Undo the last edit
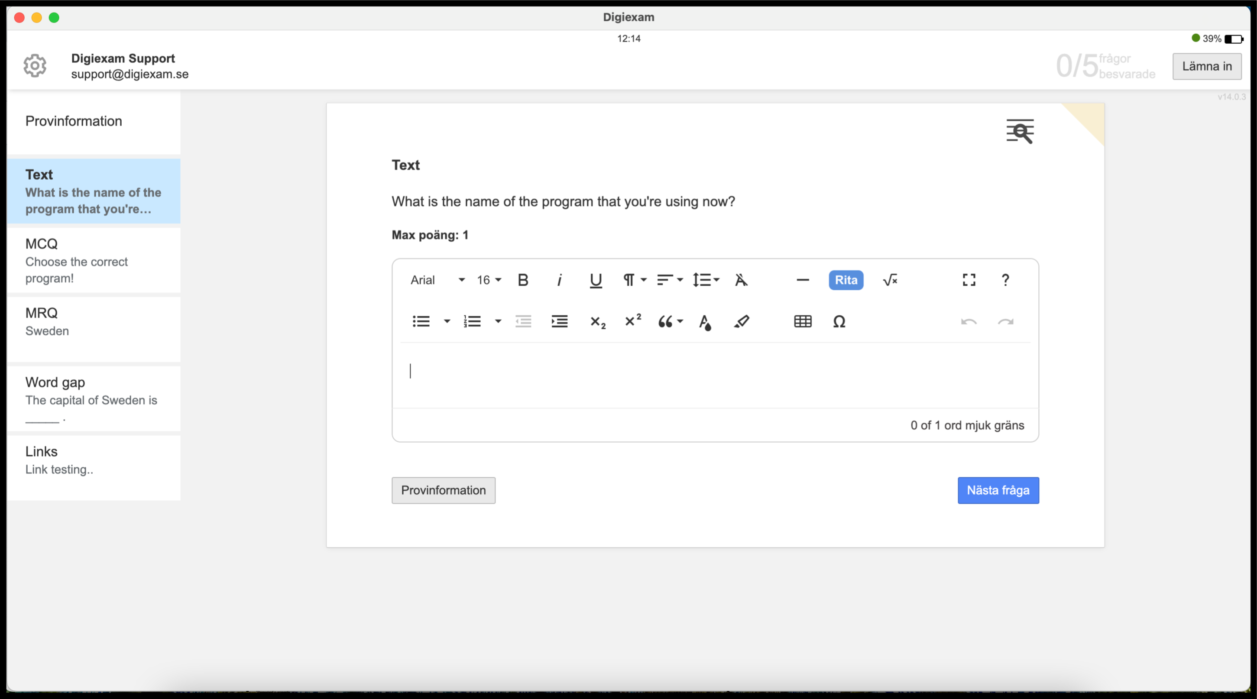 969,321
